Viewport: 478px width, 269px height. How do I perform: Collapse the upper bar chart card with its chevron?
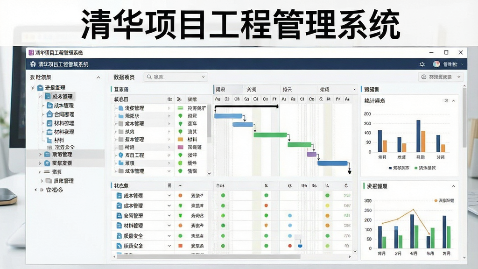(x=454, y=101)
